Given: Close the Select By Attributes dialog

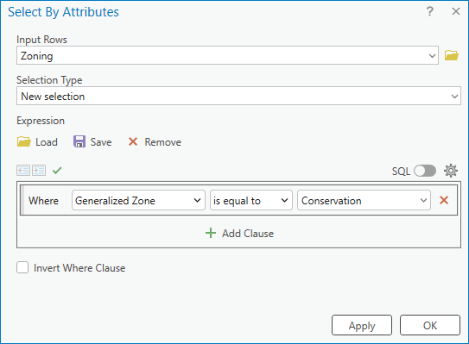Looking at the screenshot, I should pos(456,11).
